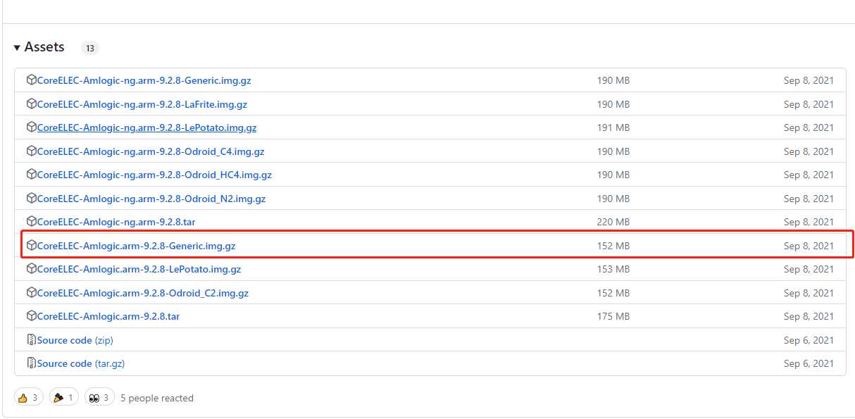Download CoreELEC-Amlogic-ng.arm-9.2.8-LePotato.img.gz

point(147,127)
